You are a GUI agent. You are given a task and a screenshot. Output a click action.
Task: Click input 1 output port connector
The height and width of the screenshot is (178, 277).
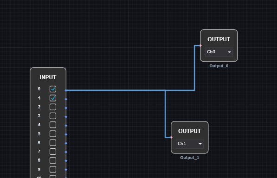[66, 99]
